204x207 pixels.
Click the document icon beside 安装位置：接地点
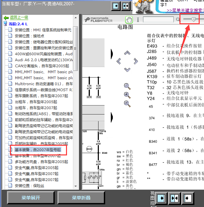pyautogui.click(x=10, y=36)
